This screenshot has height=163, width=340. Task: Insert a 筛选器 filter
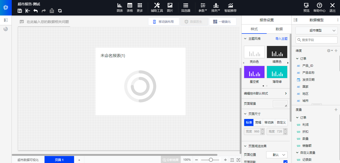pyautogui.click(x=186, y=7)
